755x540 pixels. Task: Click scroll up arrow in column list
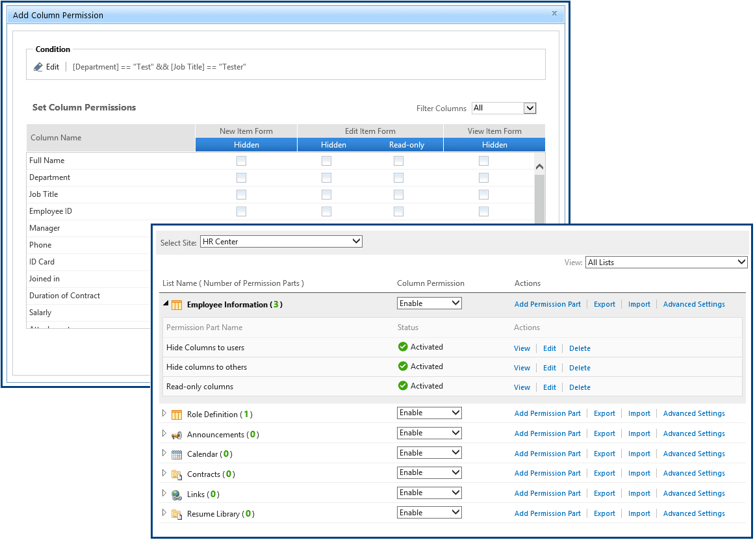pyautogui.click(x=539, y=166)
